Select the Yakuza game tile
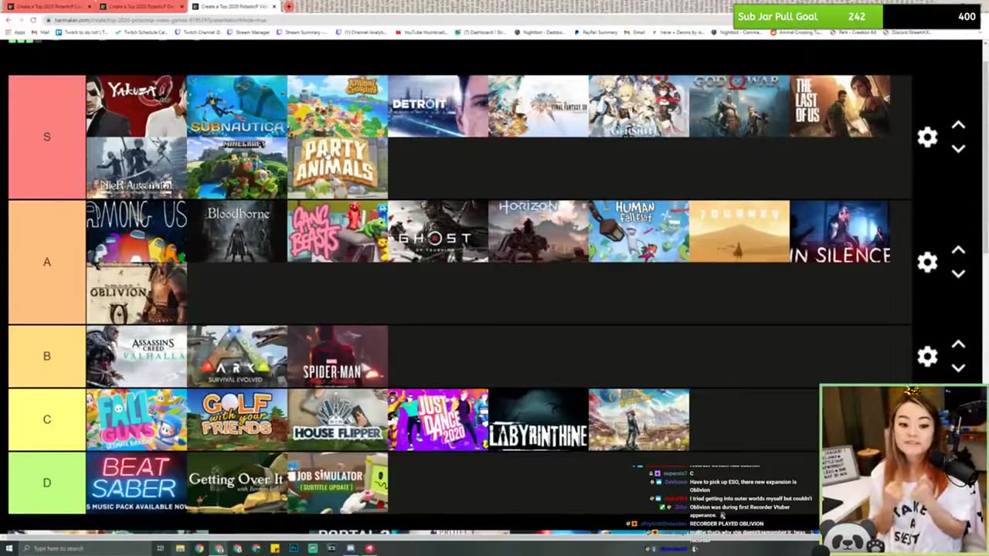Image resolution: width=989 pixels, height=556 pixels. [x=137, y=106]
